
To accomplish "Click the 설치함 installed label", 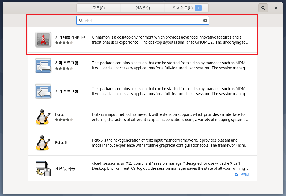I will point(244,174).
